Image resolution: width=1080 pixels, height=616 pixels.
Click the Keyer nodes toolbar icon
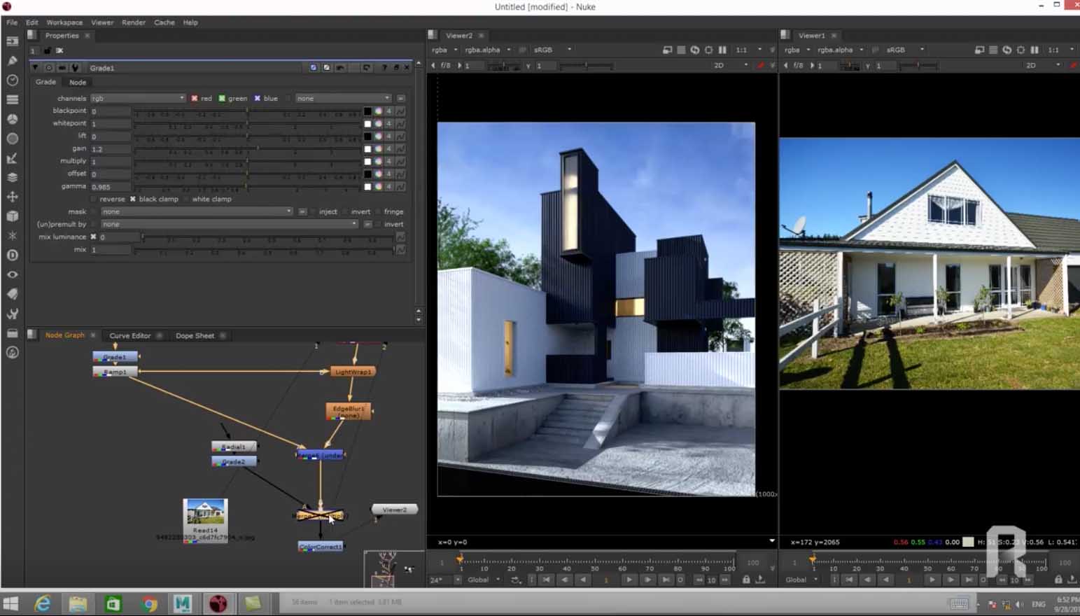[12, 158]
